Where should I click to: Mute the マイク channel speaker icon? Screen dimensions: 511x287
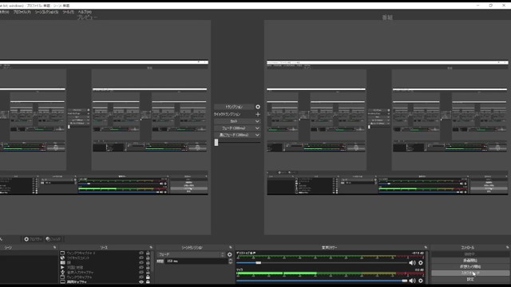click(x=412, y=281)
